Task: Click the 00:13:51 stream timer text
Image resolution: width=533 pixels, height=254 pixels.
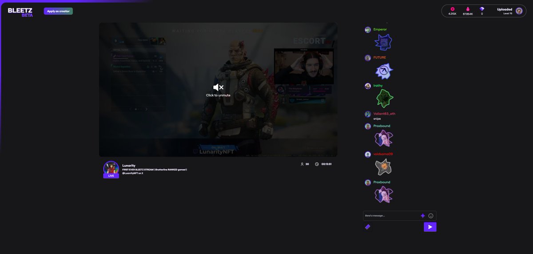Action: click(x=326, y=164)
